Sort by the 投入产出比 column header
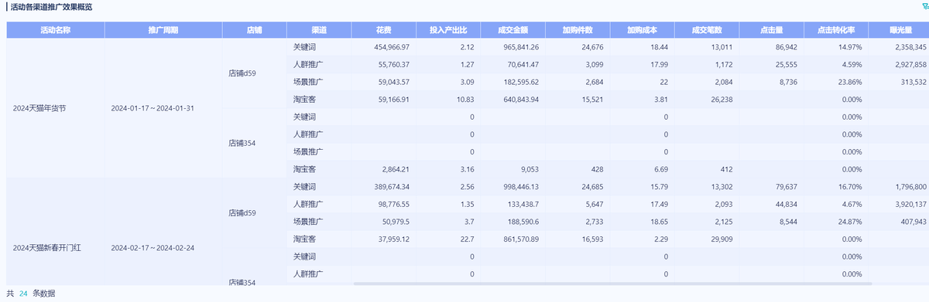 448,30
